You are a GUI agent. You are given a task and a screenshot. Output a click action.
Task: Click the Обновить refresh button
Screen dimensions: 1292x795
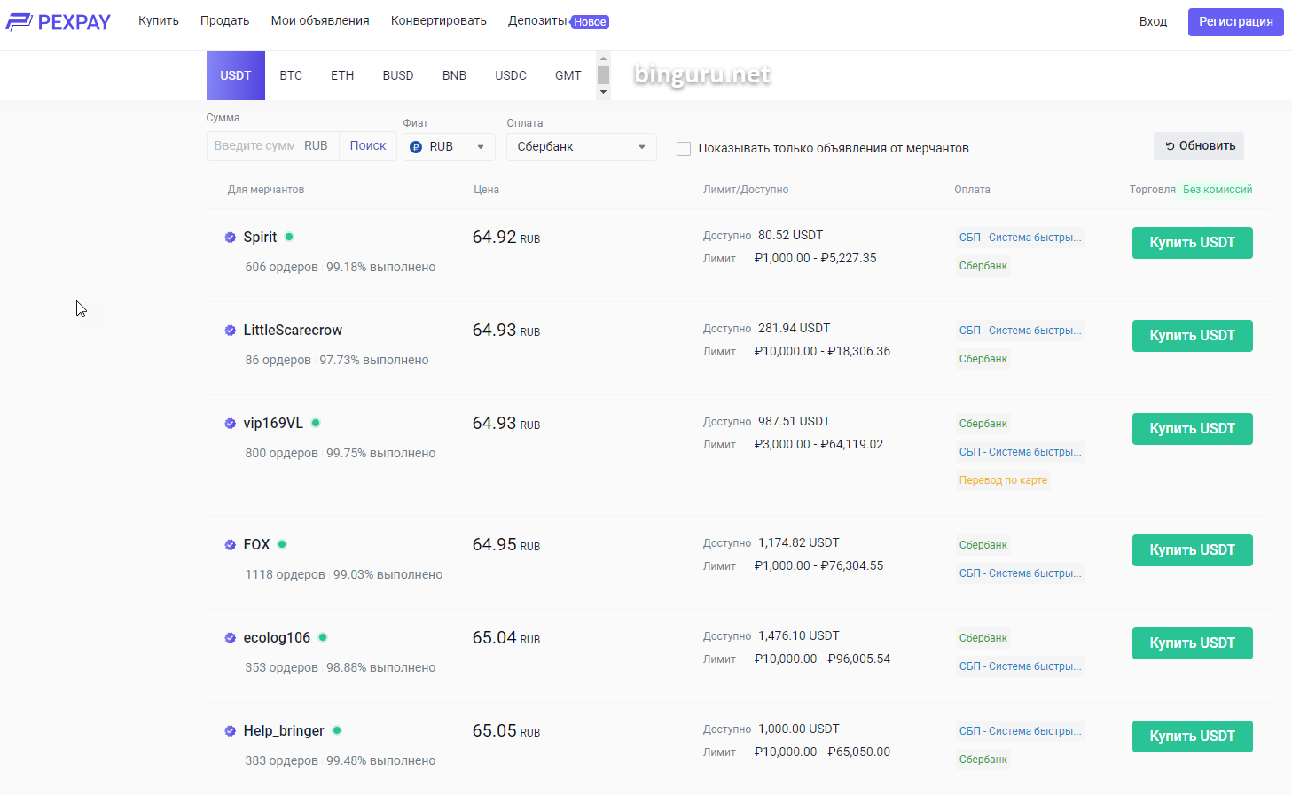click(x=1199, y=146)
